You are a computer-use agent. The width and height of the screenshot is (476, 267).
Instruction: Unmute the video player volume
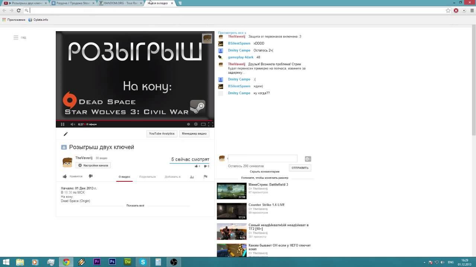click(73, 124)
